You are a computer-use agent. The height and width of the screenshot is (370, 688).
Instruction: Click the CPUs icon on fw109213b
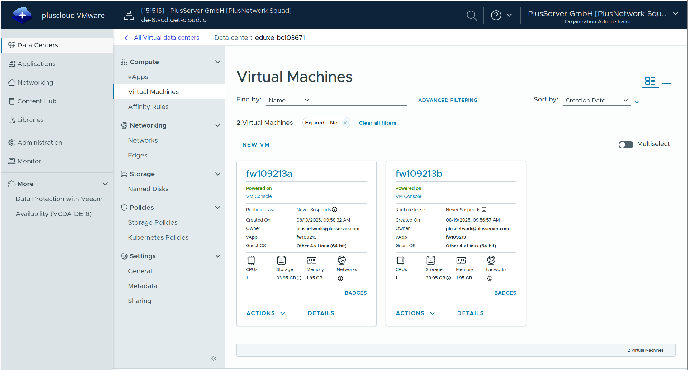(401, 260)
